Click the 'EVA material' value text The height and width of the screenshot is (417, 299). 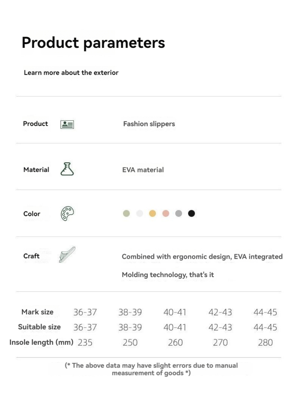[x=143, y=170]
